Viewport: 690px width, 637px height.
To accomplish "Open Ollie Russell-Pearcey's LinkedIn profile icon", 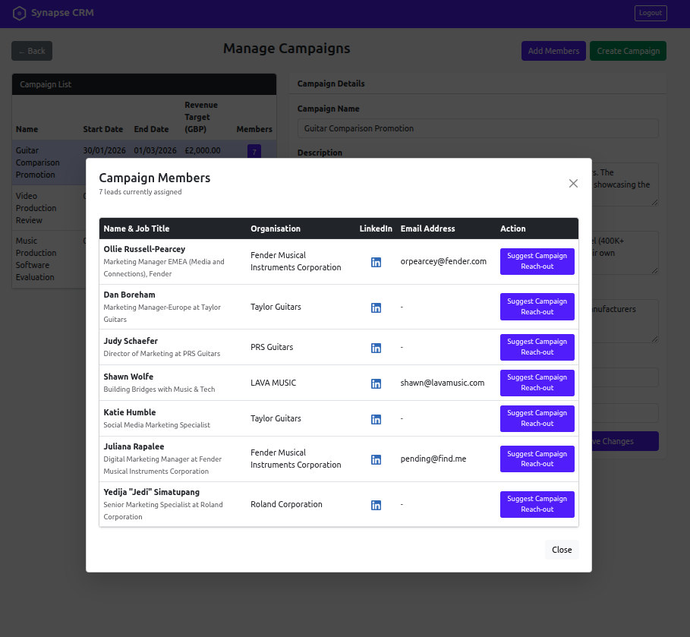I will click(x=376, y=262).
